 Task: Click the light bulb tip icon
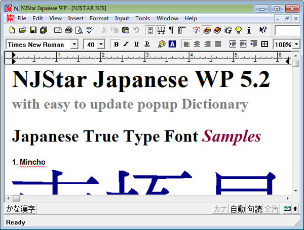click(239, 30)
